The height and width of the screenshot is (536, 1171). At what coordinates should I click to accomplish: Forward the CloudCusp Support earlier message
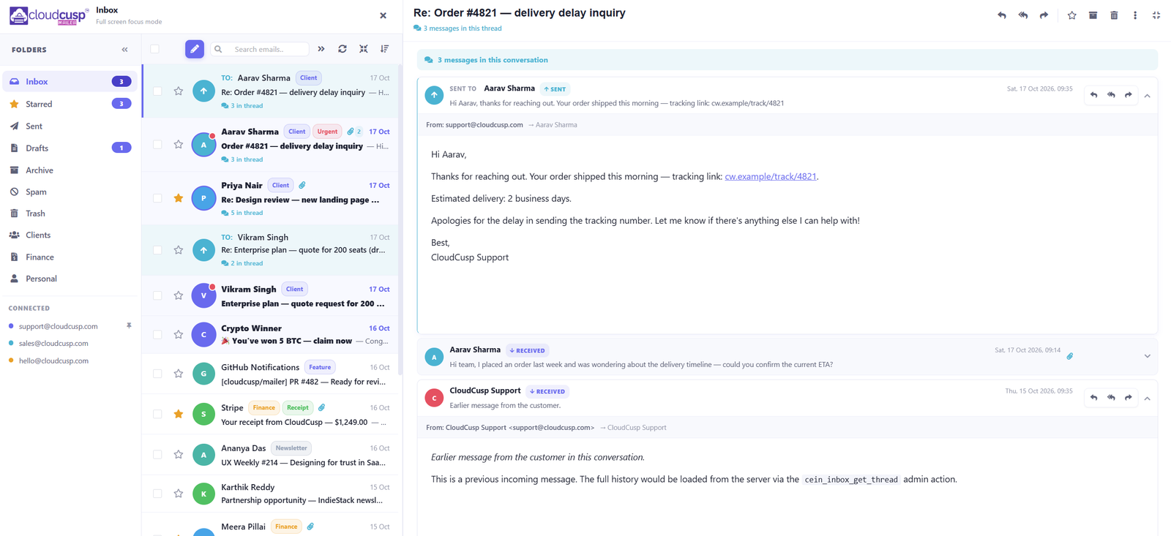(x=1129, y=398)
